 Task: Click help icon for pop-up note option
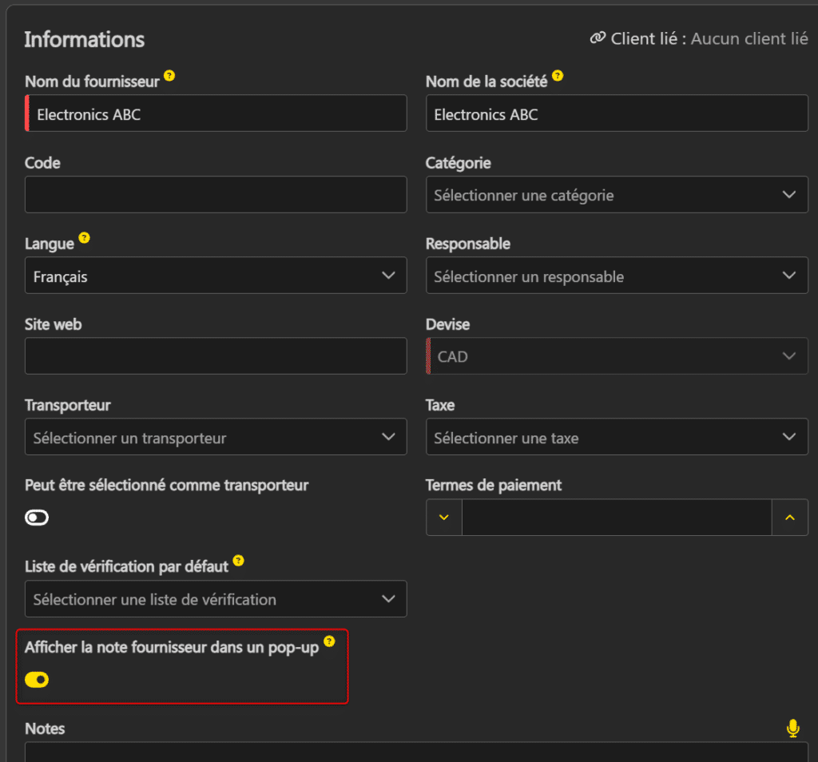[329, 641]
